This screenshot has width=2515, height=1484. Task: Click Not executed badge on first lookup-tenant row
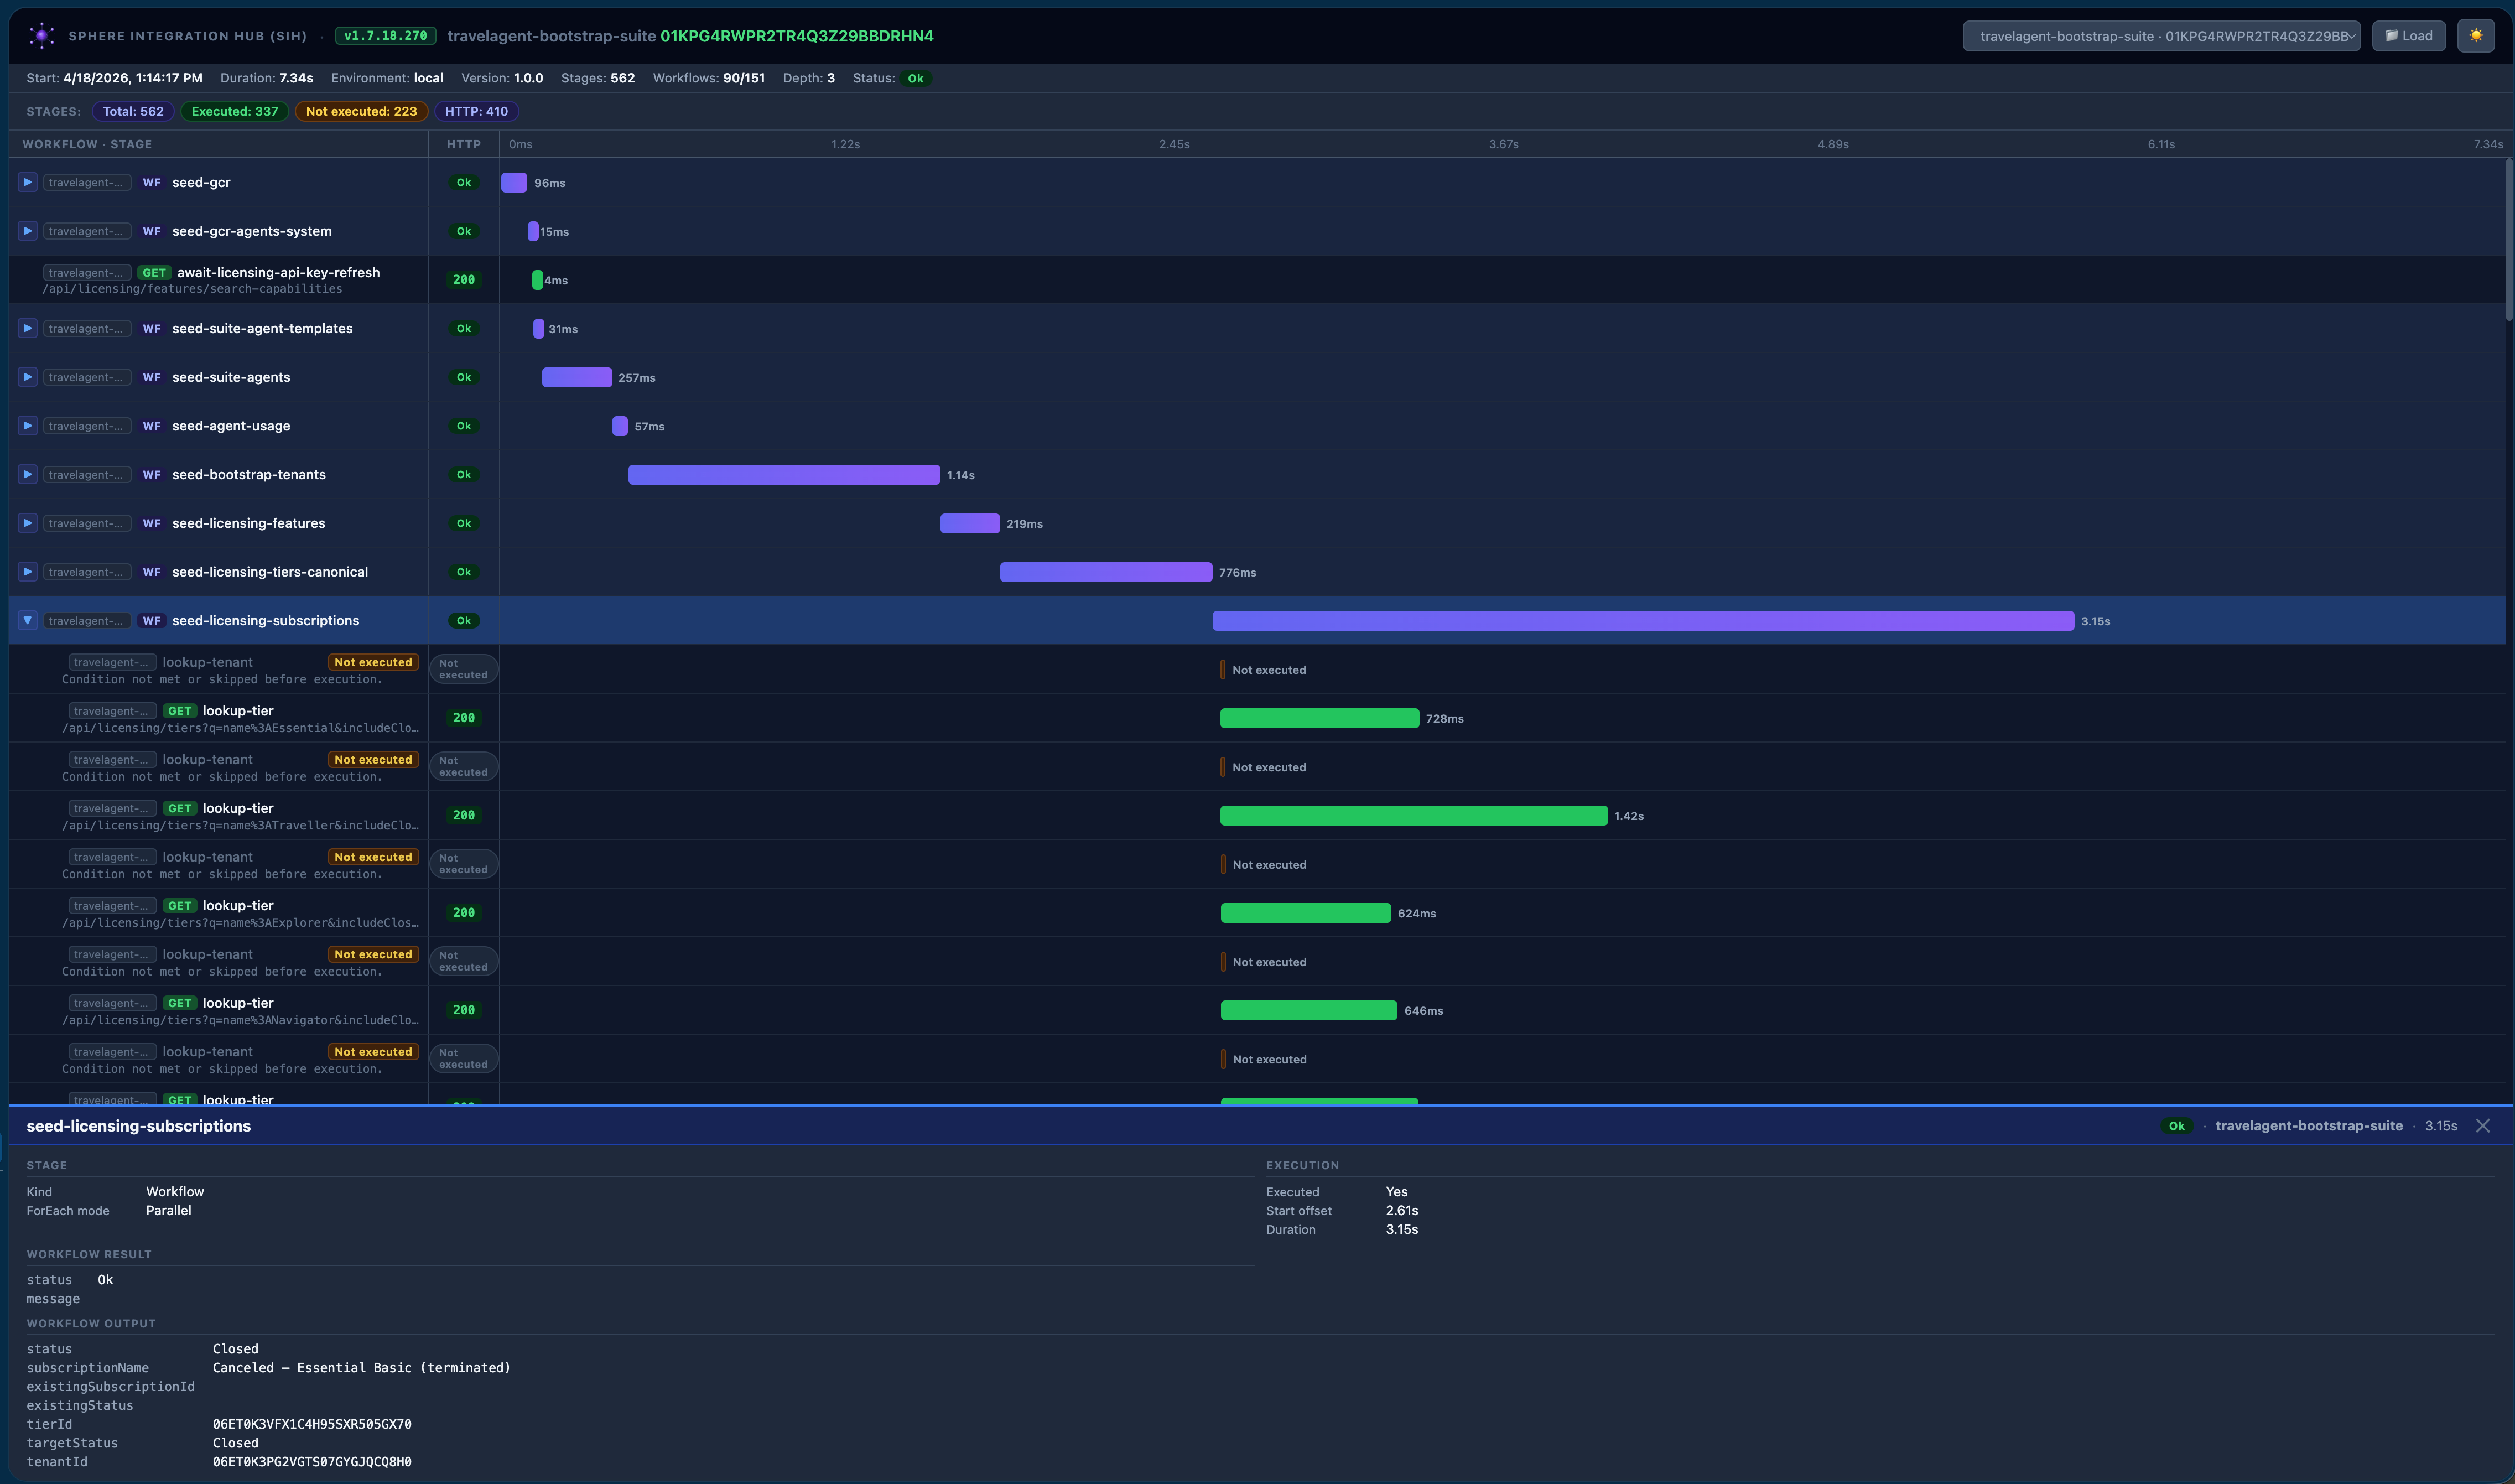[373, 662]
